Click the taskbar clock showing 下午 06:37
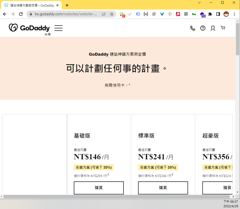240x209 pixels. (231, 202)
